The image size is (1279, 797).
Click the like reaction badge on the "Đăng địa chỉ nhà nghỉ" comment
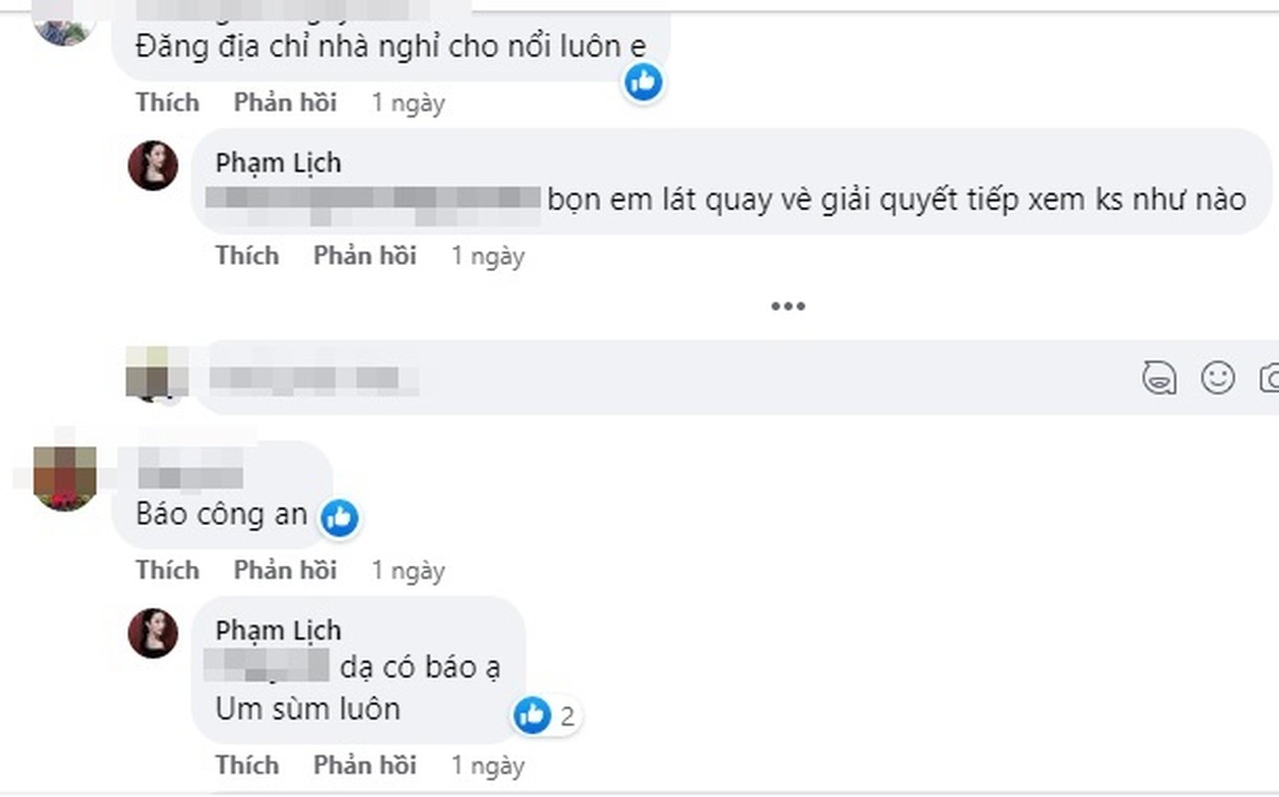(x=643, y=82)
